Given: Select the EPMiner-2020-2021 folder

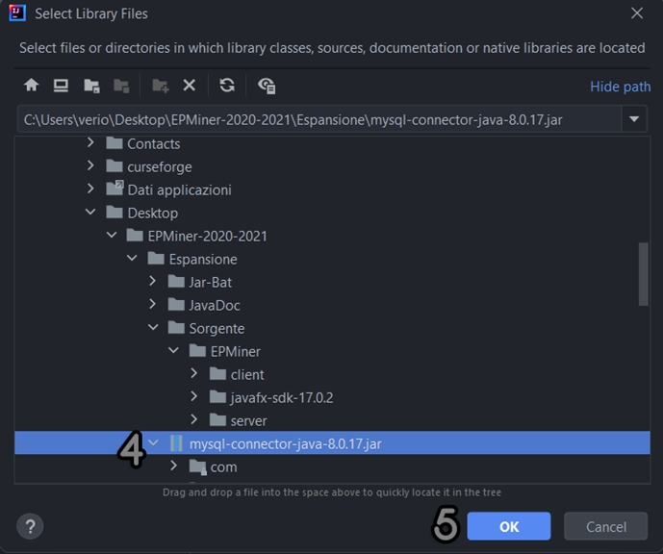Looking at the screenshot, I should [x=332, y=236].
